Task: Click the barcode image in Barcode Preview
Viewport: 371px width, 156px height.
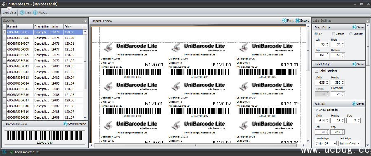Action: (45, 135)
